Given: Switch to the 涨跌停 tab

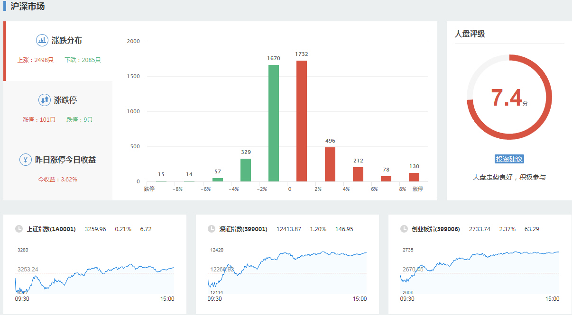Looking at the screenshot, I should pyautogui.click(x=65, y=100).
